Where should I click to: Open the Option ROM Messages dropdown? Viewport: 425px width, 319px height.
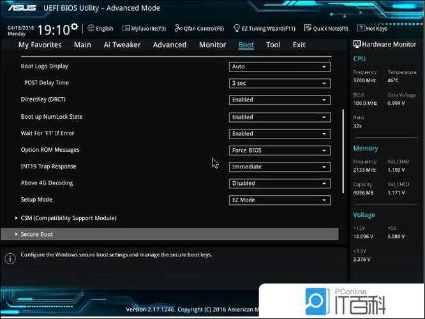[280, 151]
